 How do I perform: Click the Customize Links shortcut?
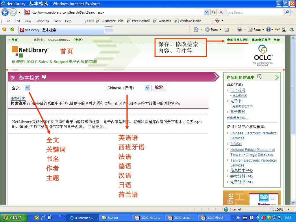coord(110,21)
